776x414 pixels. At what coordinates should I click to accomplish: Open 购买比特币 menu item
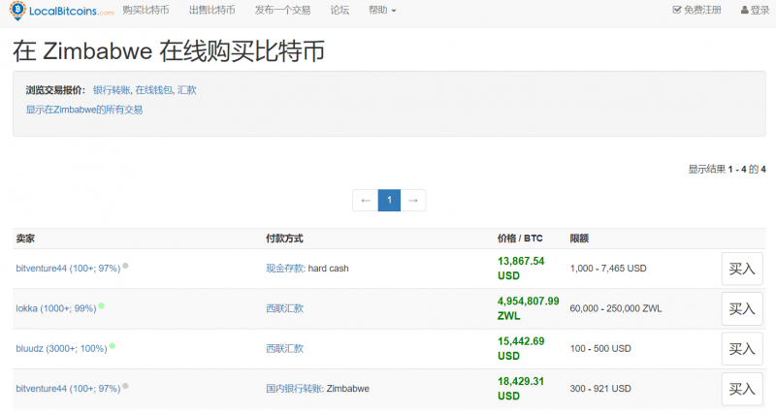145,10
